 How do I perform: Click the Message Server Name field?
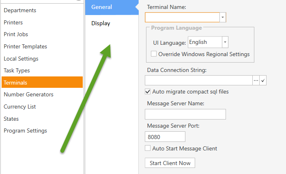click(185, 114)
